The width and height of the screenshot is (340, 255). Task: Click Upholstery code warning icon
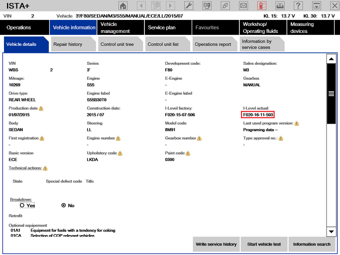120,153
